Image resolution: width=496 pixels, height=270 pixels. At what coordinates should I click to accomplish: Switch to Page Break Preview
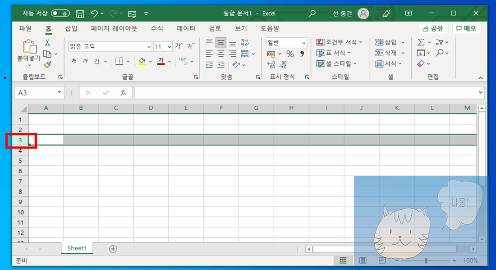point(382,261)
